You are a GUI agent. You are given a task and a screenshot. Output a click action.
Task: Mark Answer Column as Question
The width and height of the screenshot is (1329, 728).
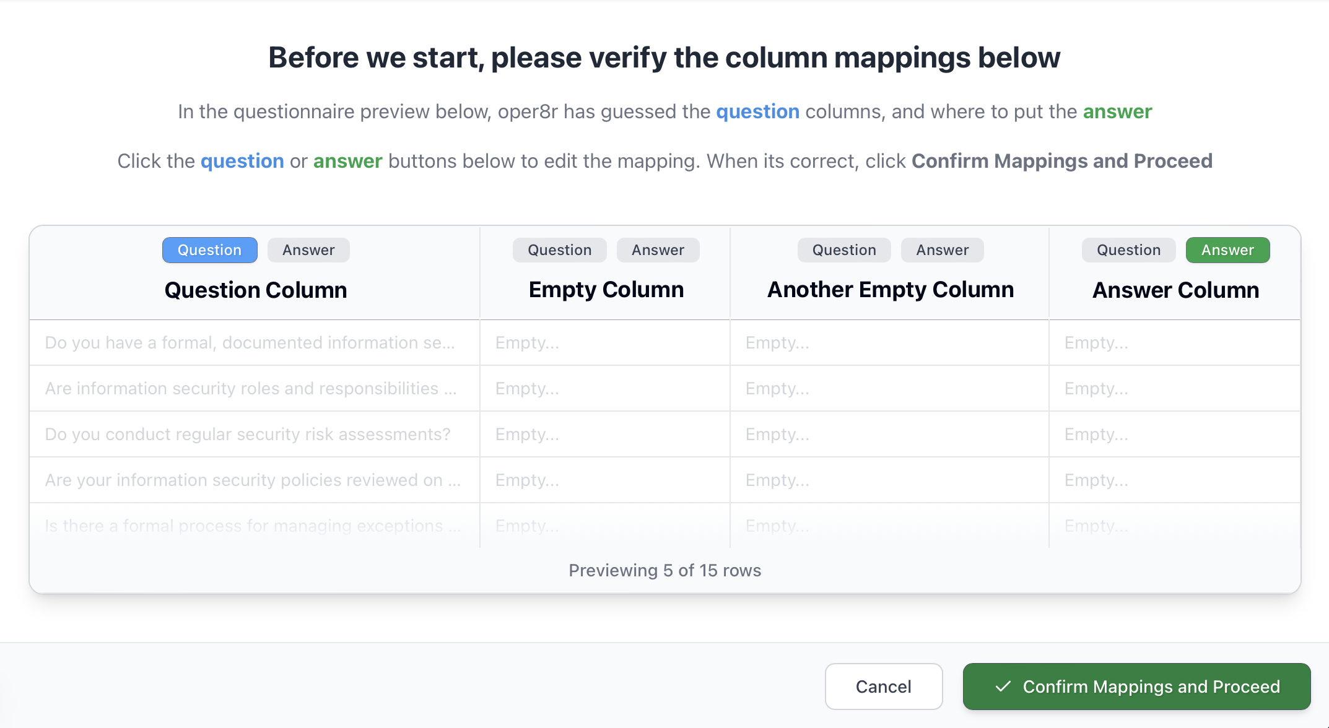pos(1128,250)
